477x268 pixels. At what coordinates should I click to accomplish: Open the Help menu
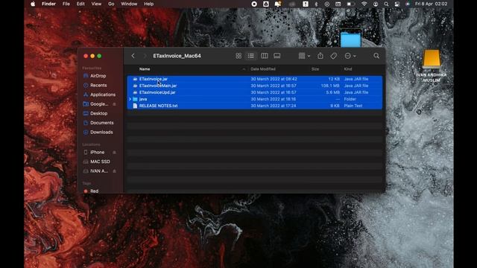coord(149,4)
